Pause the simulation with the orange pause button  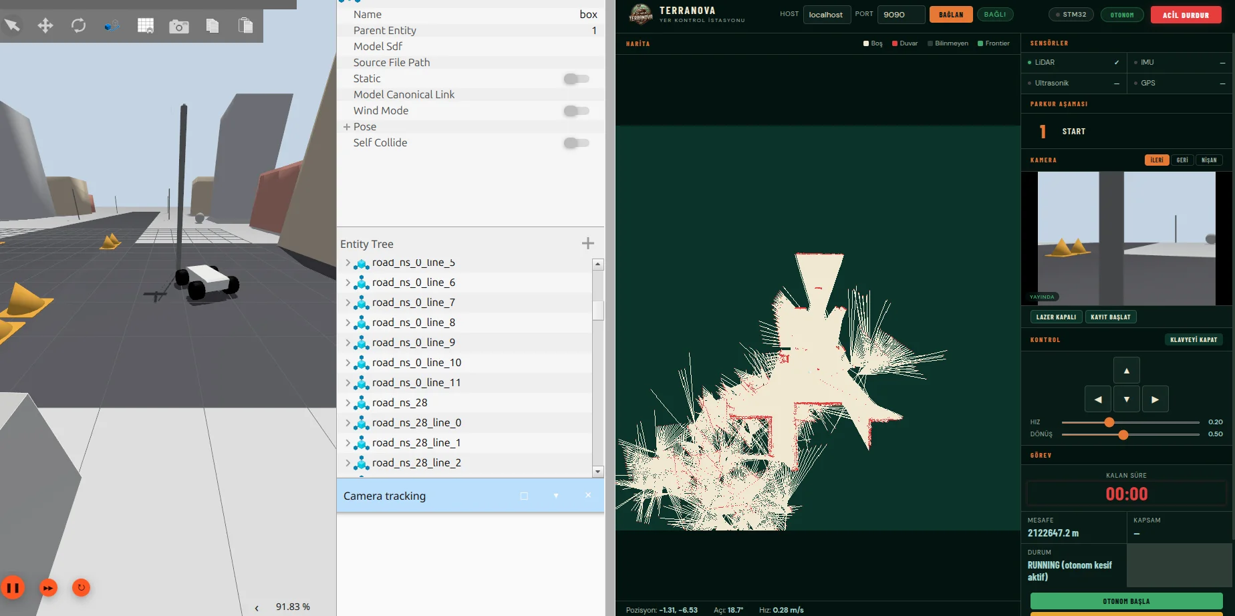click(x=13, y=588)
